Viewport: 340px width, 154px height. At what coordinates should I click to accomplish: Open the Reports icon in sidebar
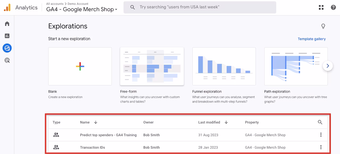pyautogui.click(x=7, y=36)
